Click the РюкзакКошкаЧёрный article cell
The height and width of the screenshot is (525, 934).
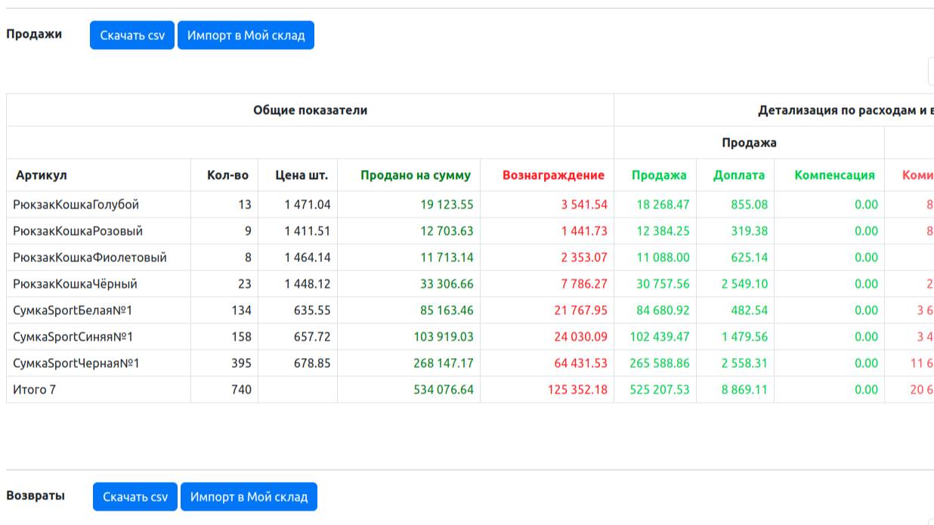(75, 284)
